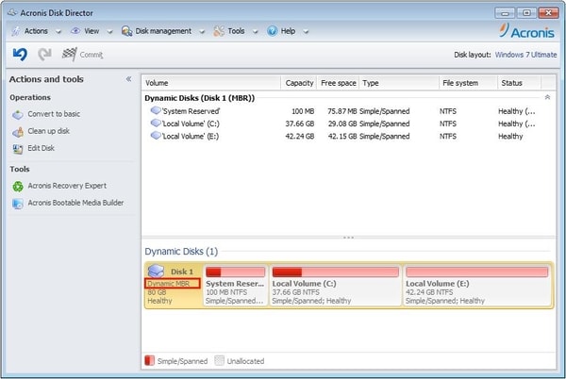Sort by Capacity column header
566x379 pixels.
(298, 83)
